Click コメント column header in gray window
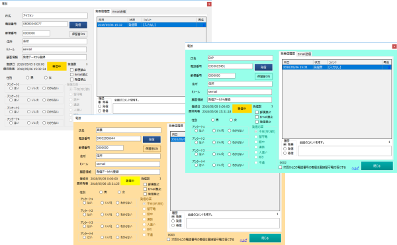Screen dimensions: 397x245 [x=169, y=20]
